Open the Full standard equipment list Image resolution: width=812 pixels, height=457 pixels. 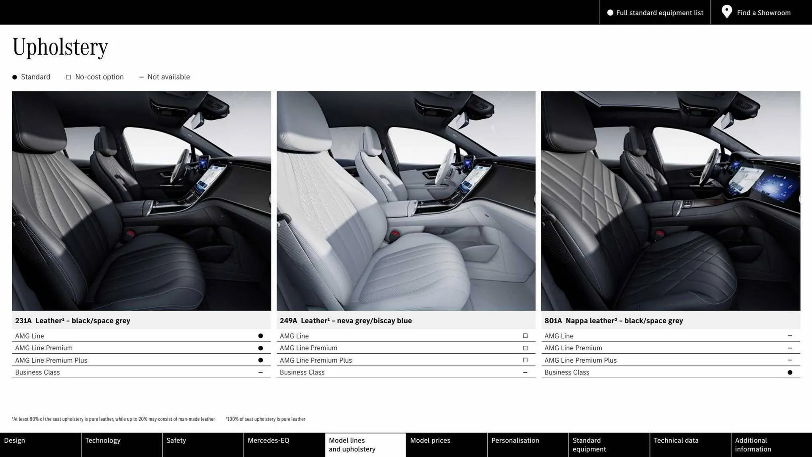660,13
